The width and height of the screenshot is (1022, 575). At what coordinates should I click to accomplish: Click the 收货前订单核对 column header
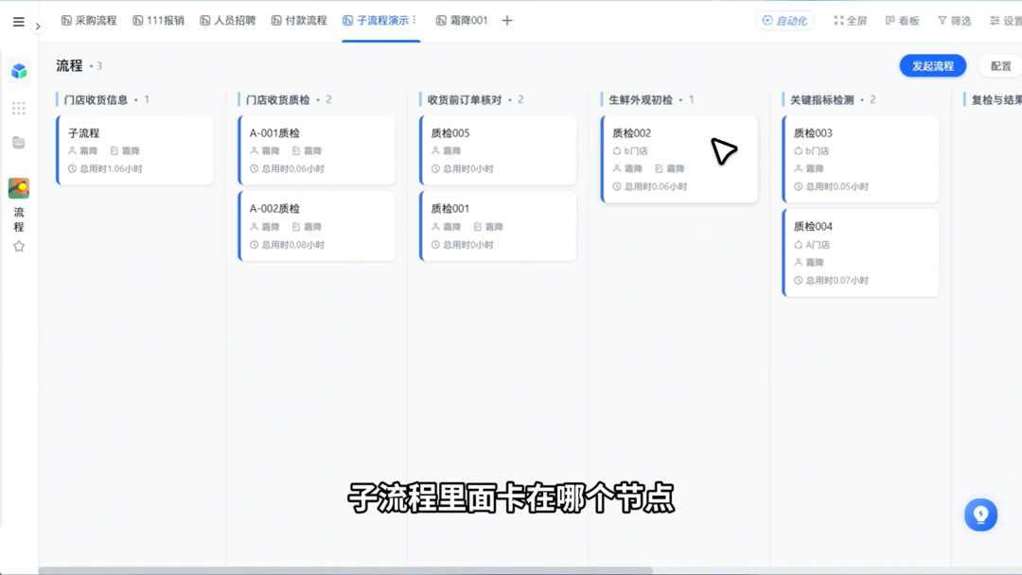pyautogui.click(x=464, y=99)
